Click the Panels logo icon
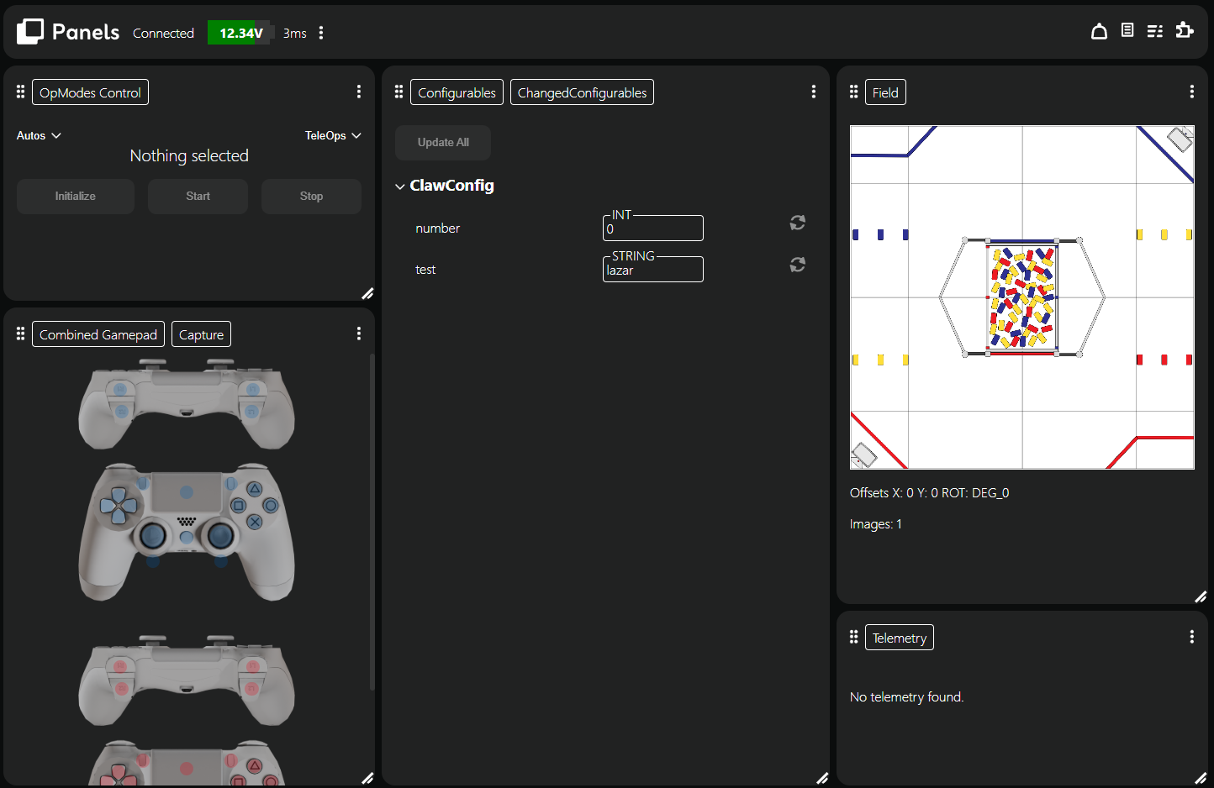1214x788 pixels. (30, 32)
